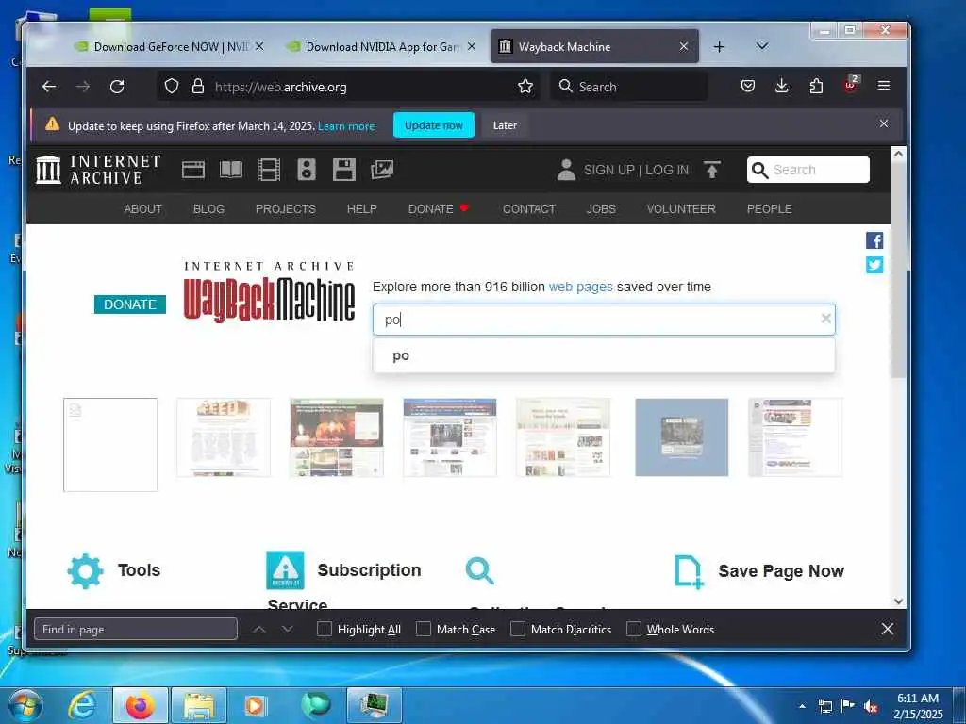966x724 pixels.
Task: Open the List all tabs chevron
Action: pos(762,46)
